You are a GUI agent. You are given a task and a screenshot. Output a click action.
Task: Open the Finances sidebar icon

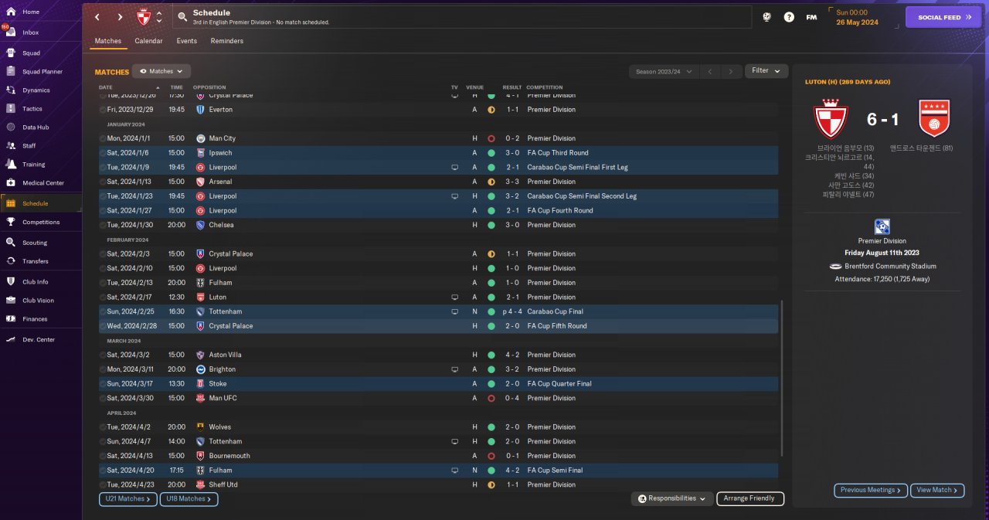click(11, 319)
